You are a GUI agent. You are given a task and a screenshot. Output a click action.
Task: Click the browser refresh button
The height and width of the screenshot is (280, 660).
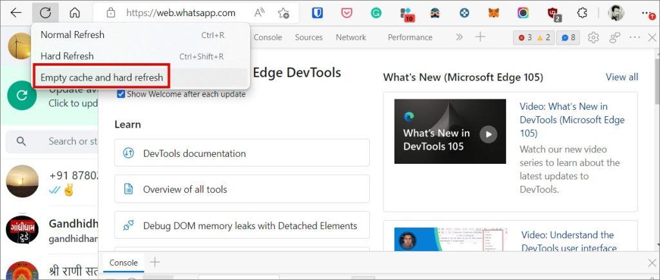[46, 13]
